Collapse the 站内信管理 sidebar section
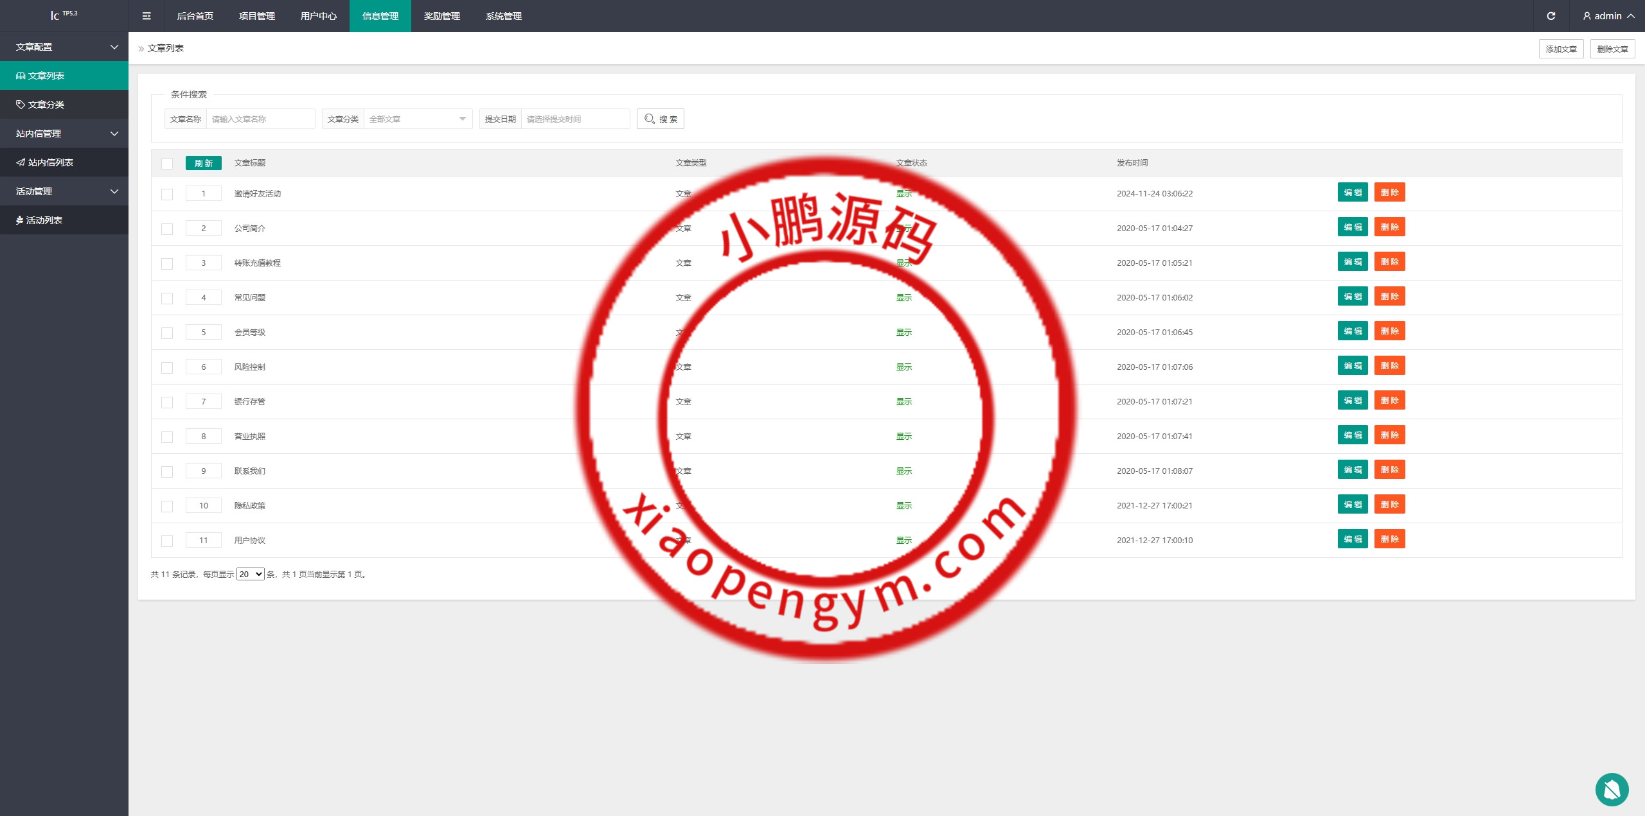Image resolution: width=1645 pixels, height=816 pixels. click(64, 134)
